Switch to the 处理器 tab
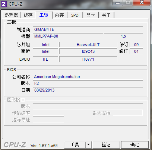The width and height of the screenshot is (152, 150). 12,15
